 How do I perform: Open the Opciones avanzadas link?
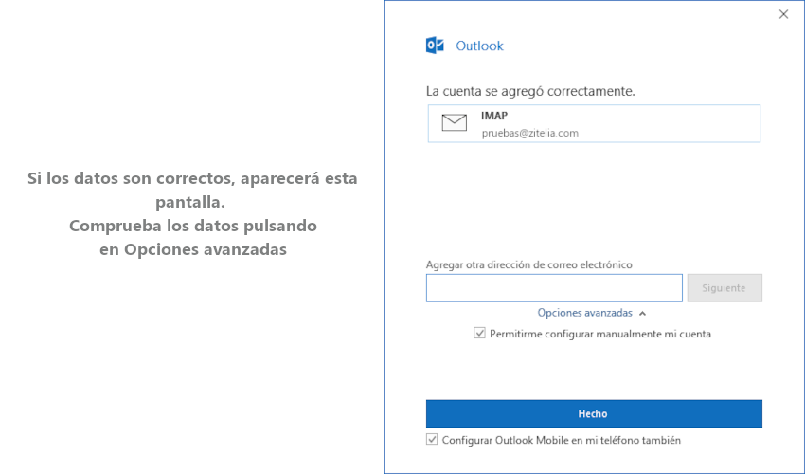(x=584, y=313)
